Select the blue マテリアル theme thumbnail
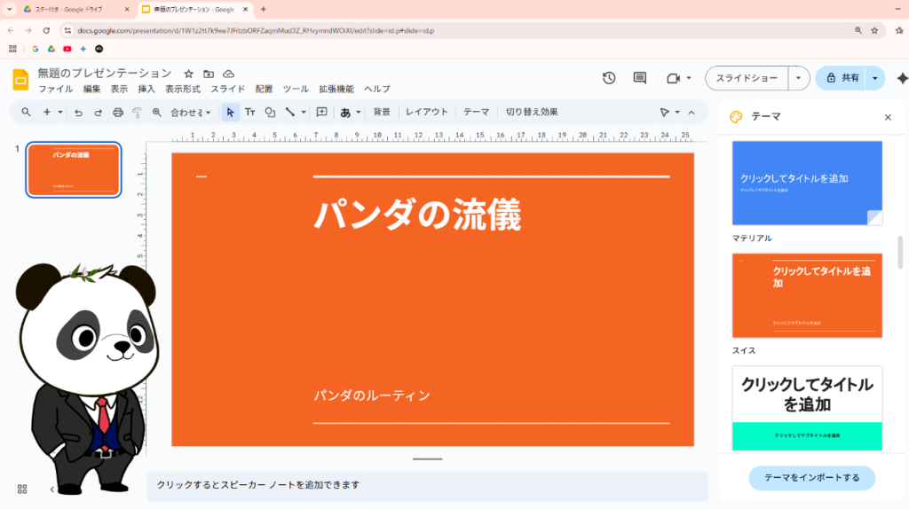 pos(807,183)
